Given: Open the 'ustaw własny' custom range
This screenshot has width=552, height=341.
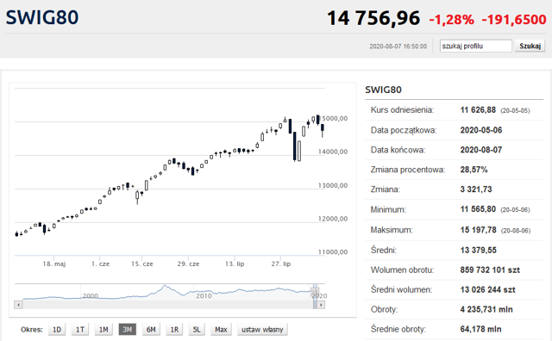Looking at the screenshot, I should click(x=262, y=330).
